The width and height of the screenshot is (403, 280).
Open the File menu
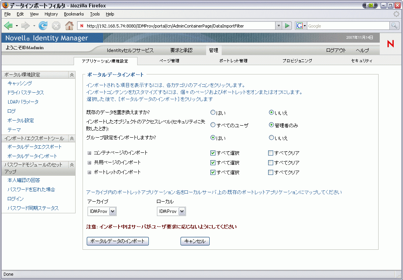click(x=7, y=14)
